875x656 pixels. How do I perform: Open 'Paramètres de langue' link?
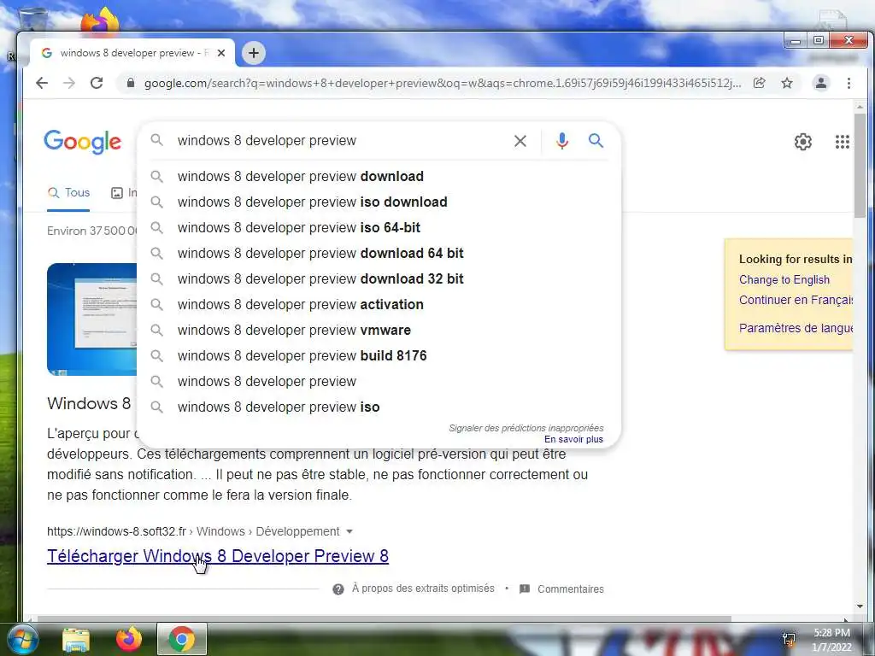coord(796,328)
